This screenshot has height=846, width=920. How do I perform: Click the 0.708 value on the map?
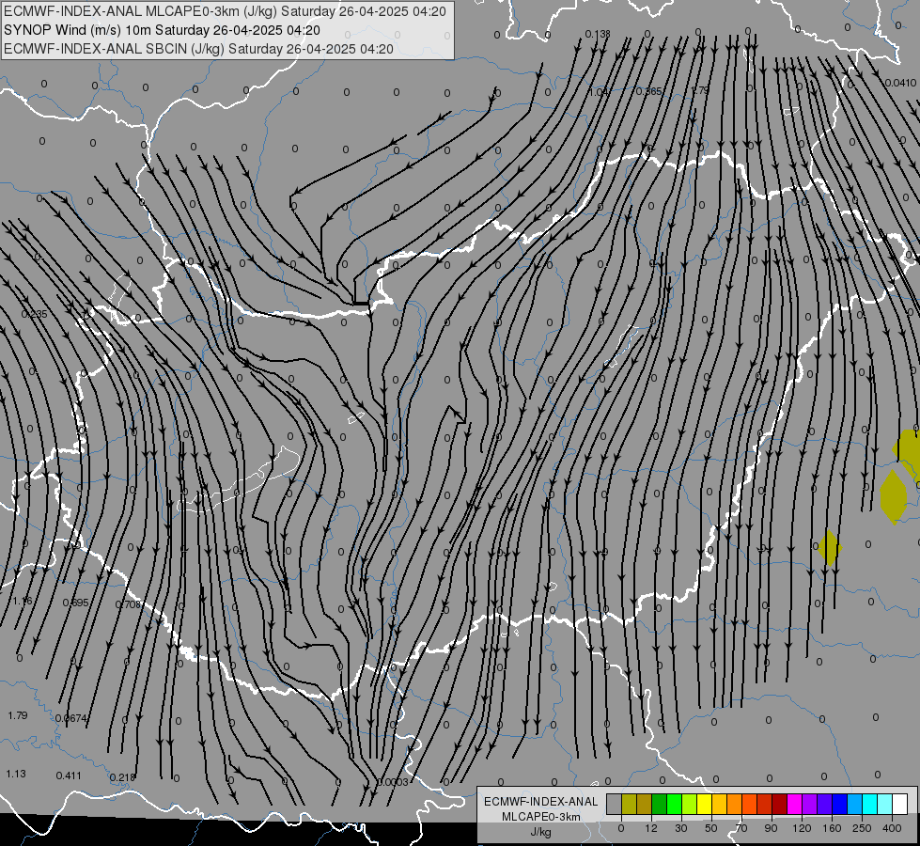coord(128,604)
